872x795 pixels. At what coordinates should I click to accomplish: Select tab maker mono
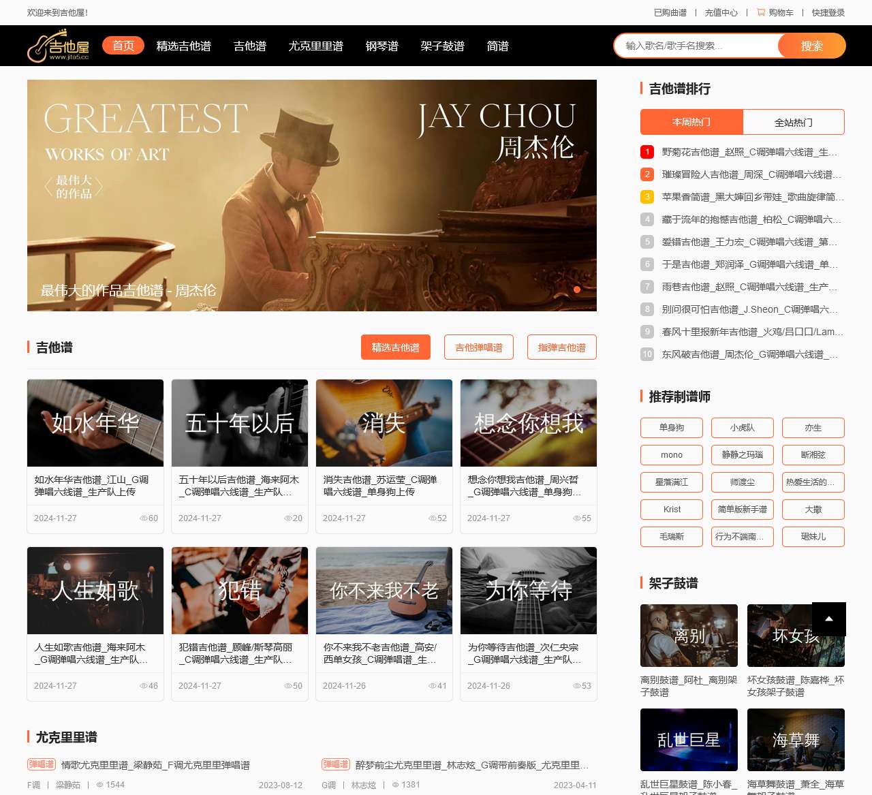[672, 455]
